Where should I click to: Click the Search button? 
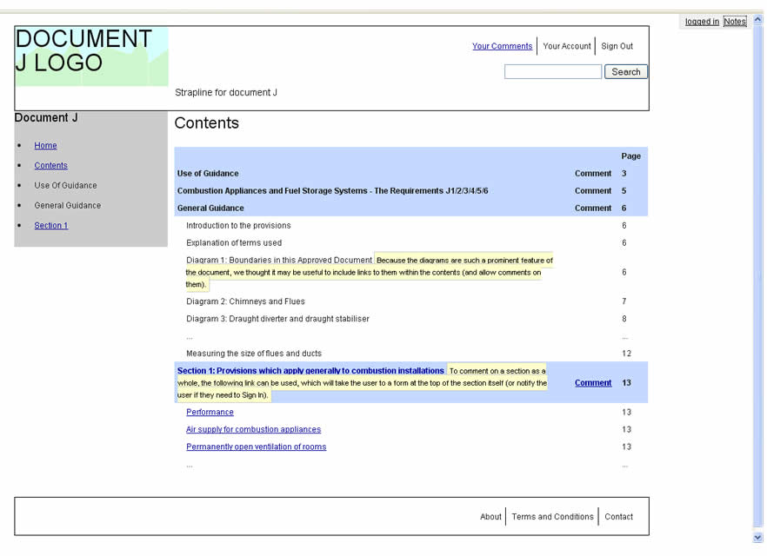click(x=625, y=72)
